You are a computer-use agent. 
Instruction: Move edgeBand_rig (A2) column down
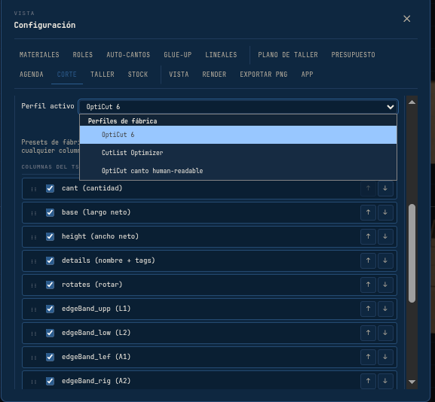[385, 381]
